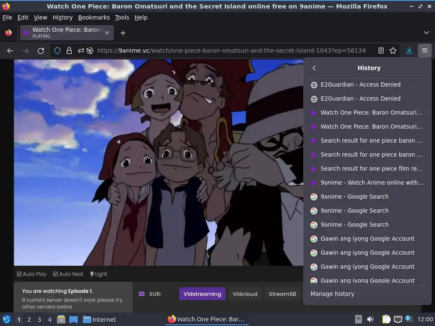Image resolution: width=435 pixels, height=326 pixels.
Task: Select the Vidstreaming server
Action: [x=202, y=294]
